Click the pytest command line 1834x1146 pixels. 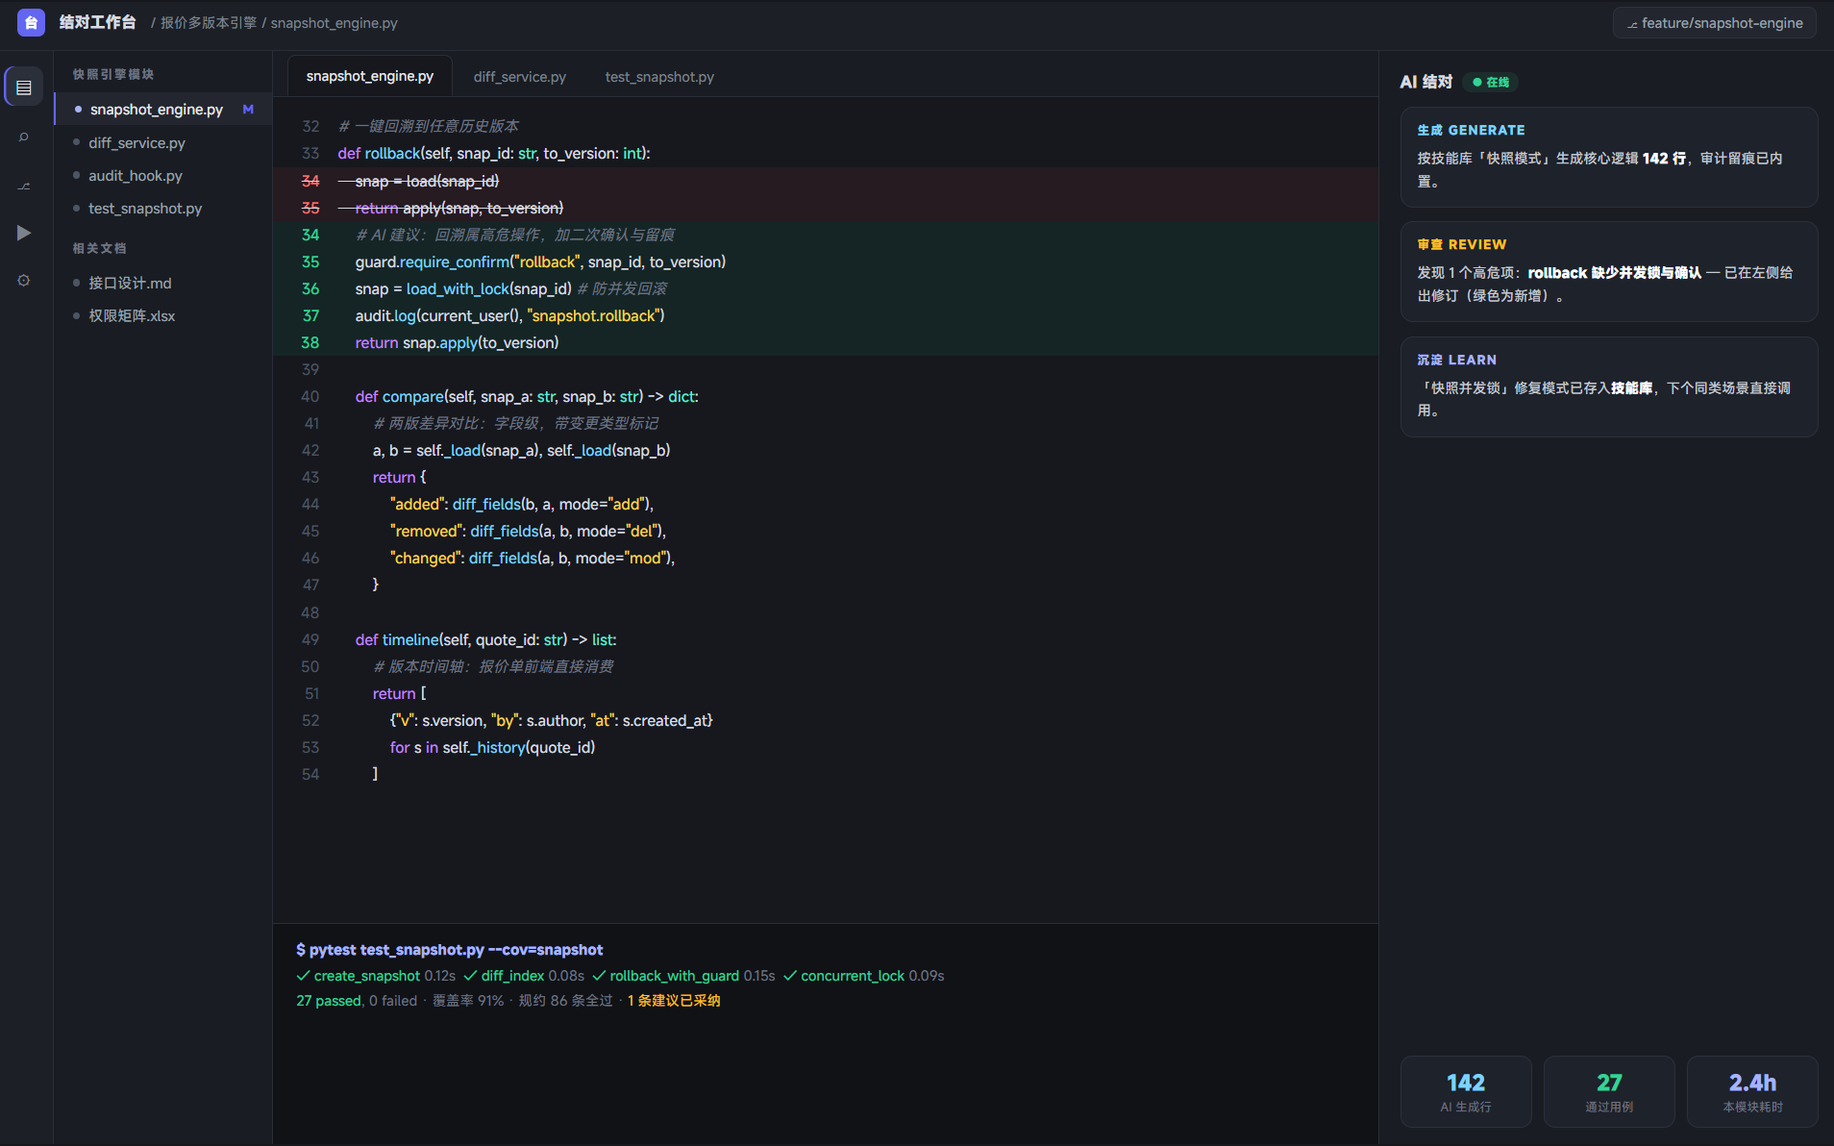tap(449, 950)
